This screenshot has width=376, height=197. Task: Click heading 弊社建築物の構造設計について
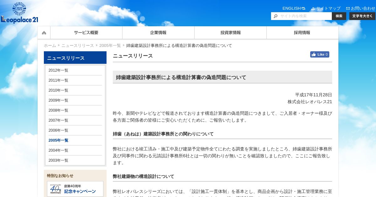pos(144,176)
